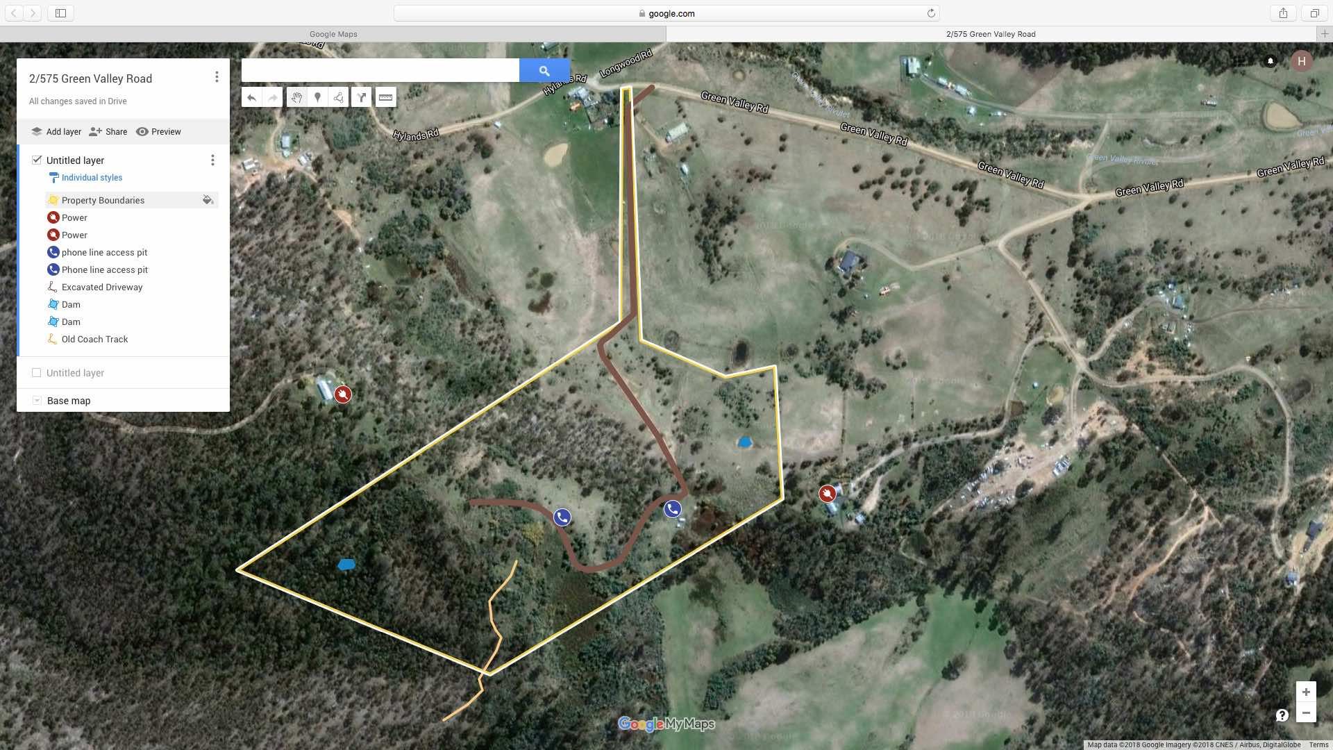Screen dimensions: 1333x750
Task: Click the Add layer button
Action: (56, 132)
